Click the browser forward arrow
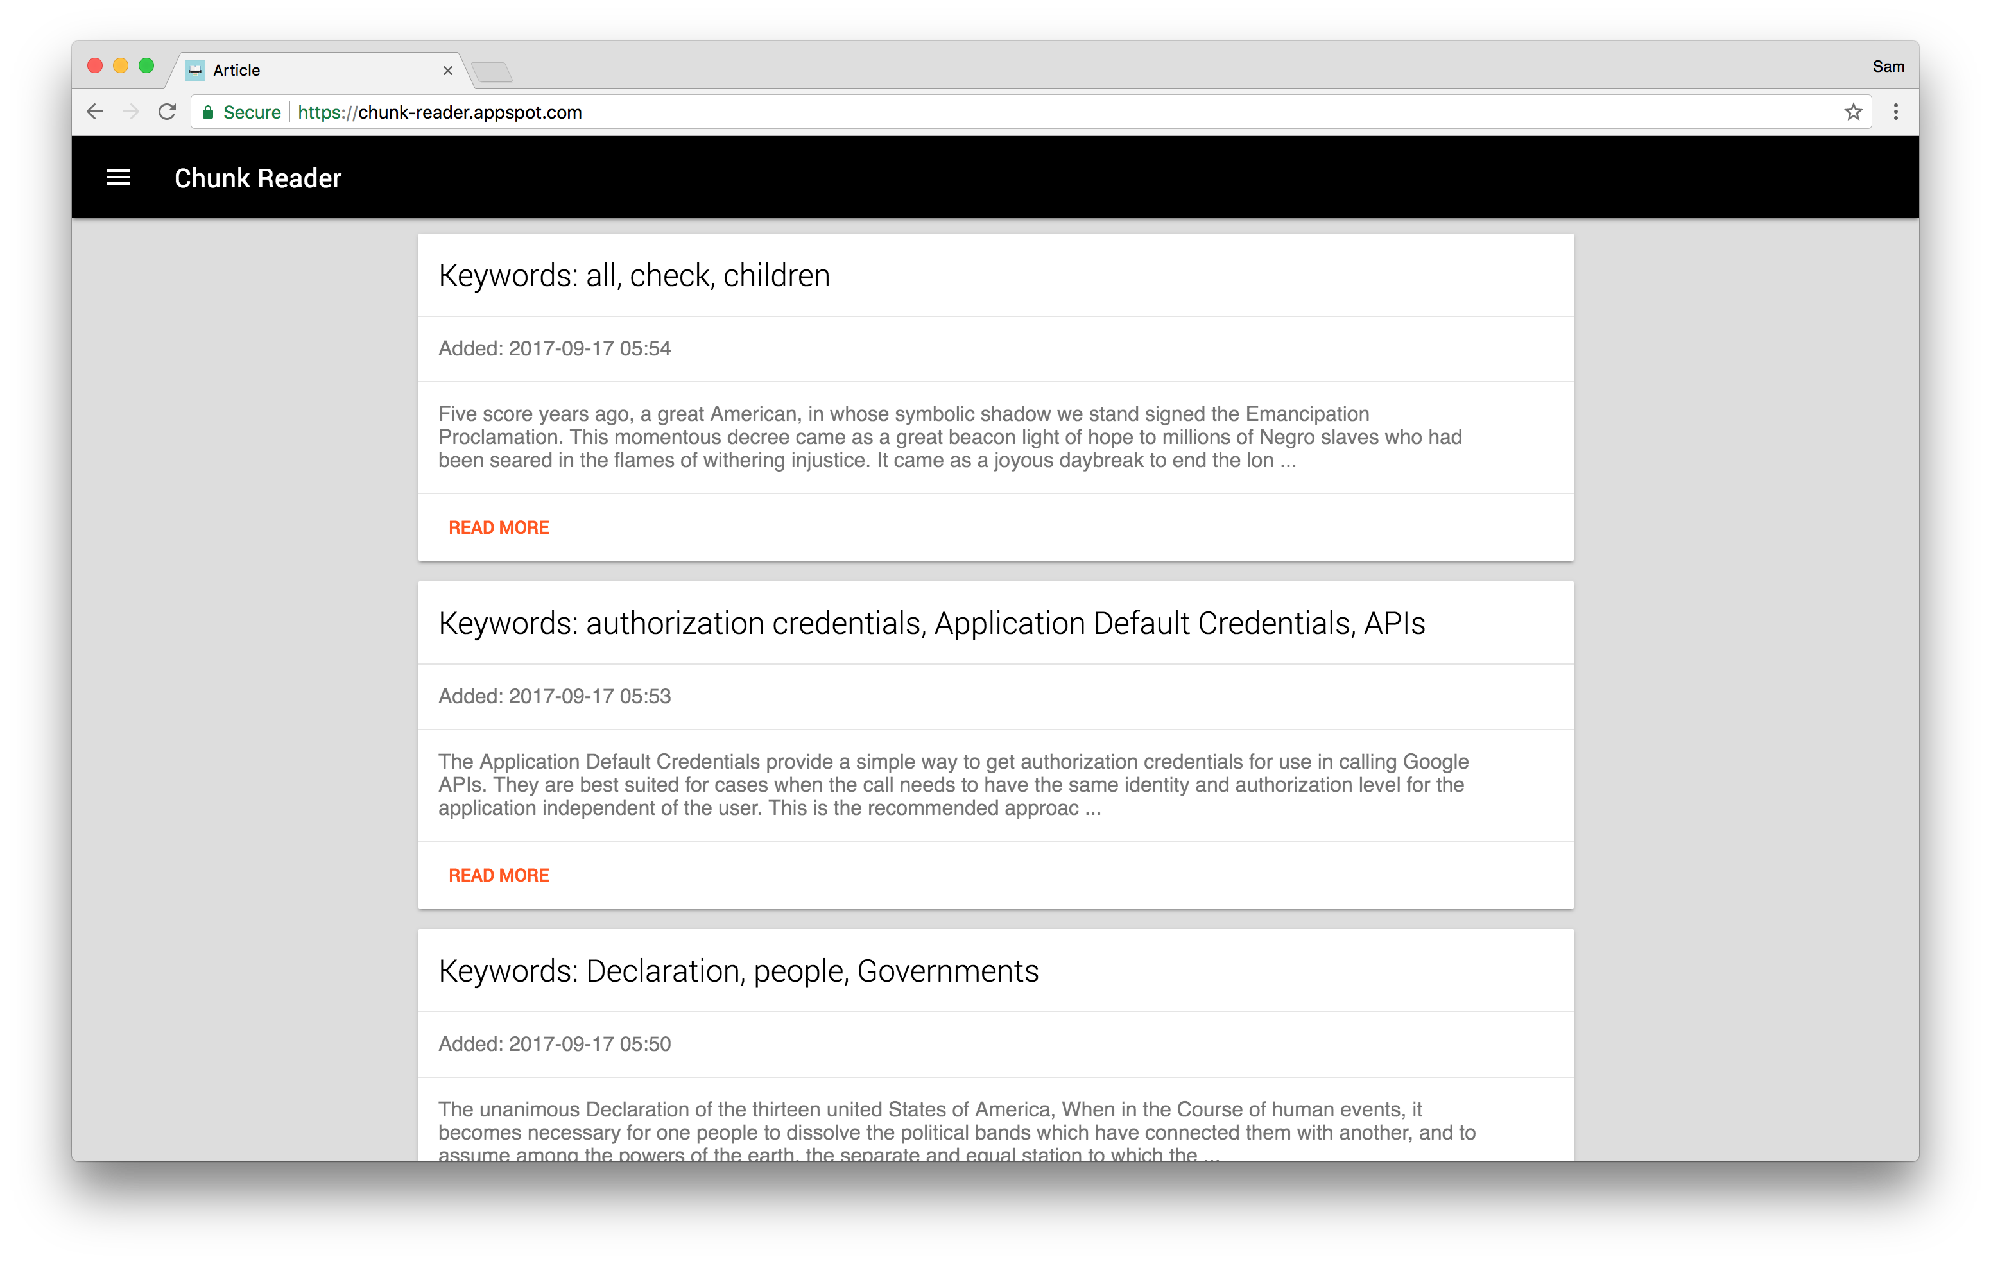This screenshot has height=1264, width=1991. [131, 112]
